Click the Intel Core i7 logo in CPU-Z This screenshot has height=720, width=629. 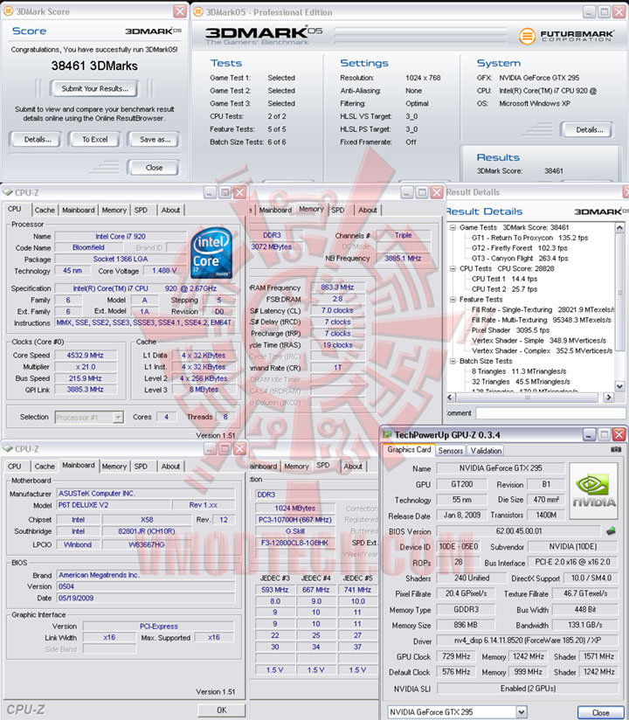211,253
